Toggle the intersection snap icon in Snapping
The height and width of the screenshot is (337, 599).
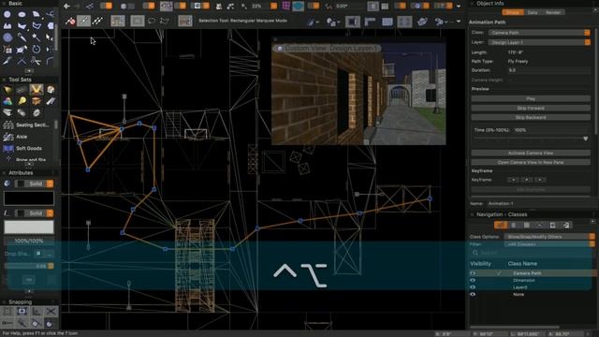[51, 312]
